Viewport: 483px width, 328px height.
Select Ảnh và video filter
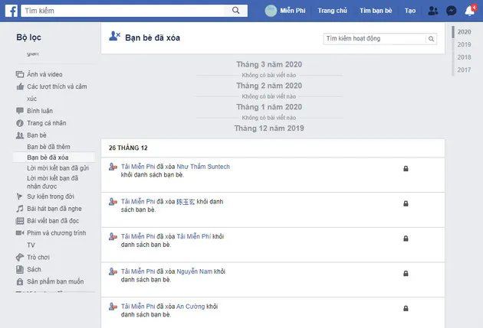point(44,74)
